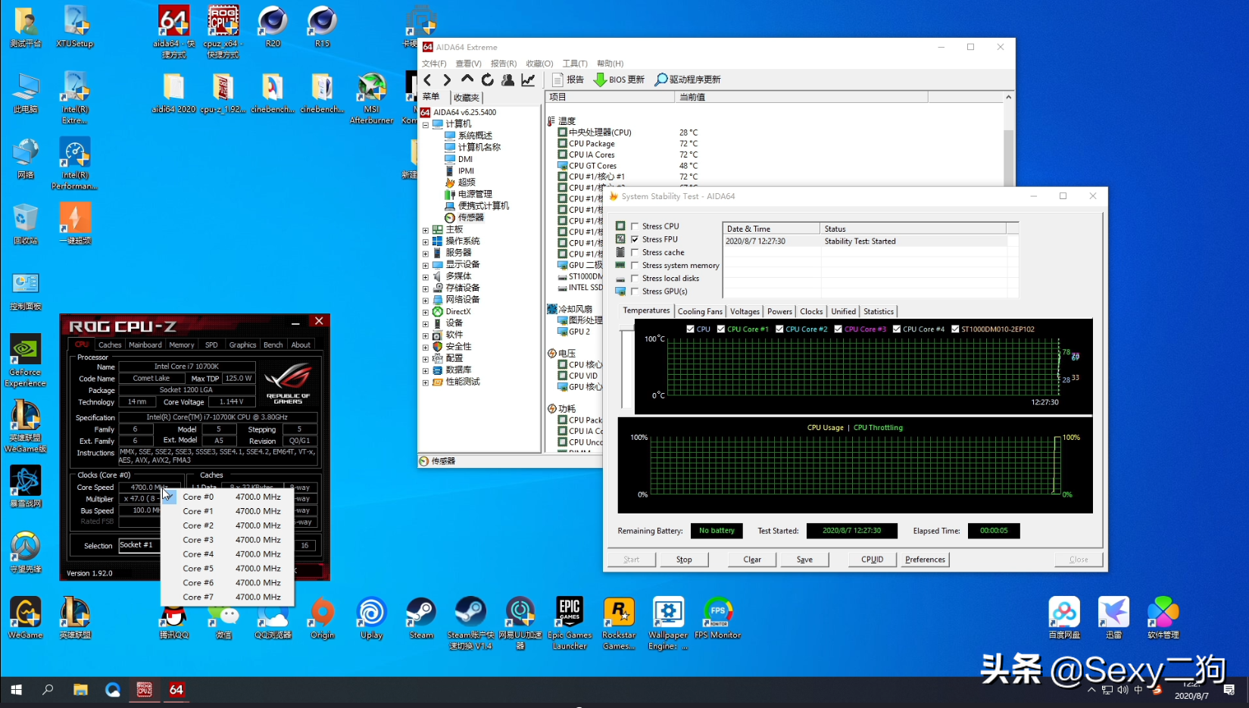Open Cinebench R15 desktop icon
This screenshot has height=708, width=1249.
click(x=322, y=27)
